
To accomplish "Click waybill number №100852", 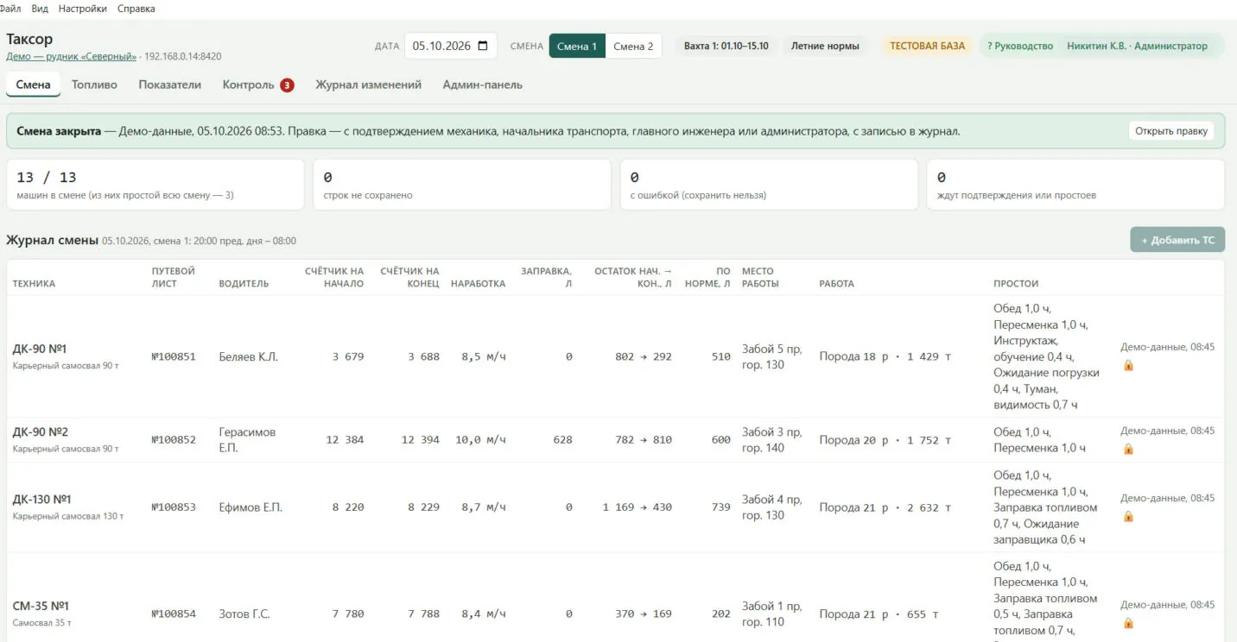I will point(174,440).
